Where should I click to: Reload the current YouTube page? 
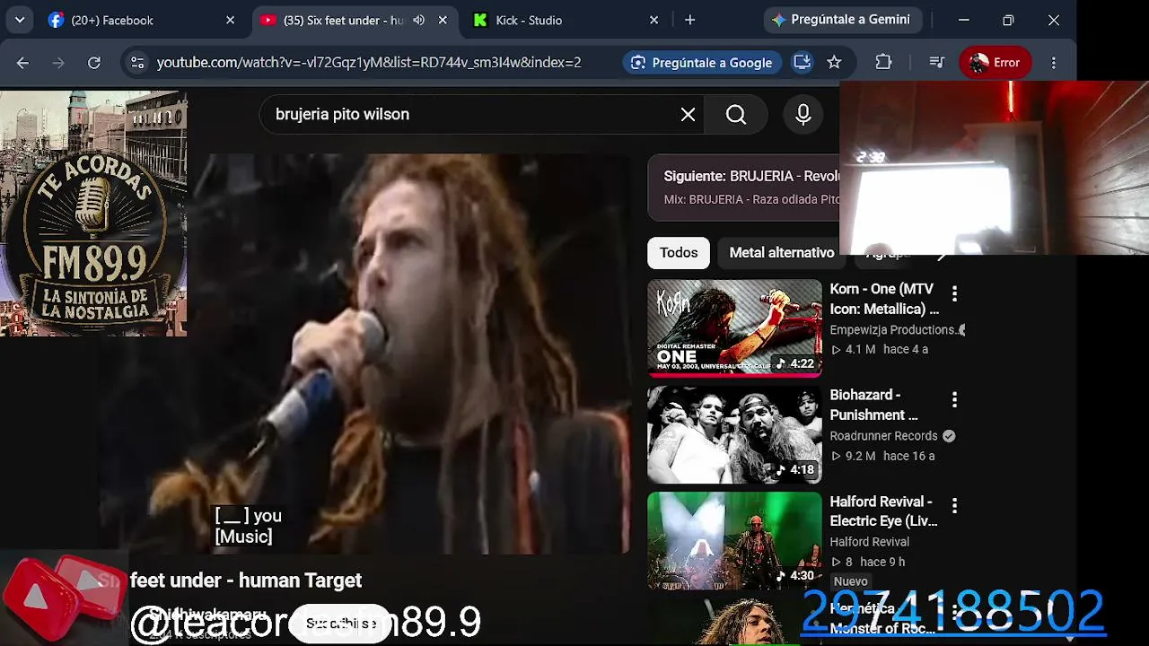click(94, 62)
